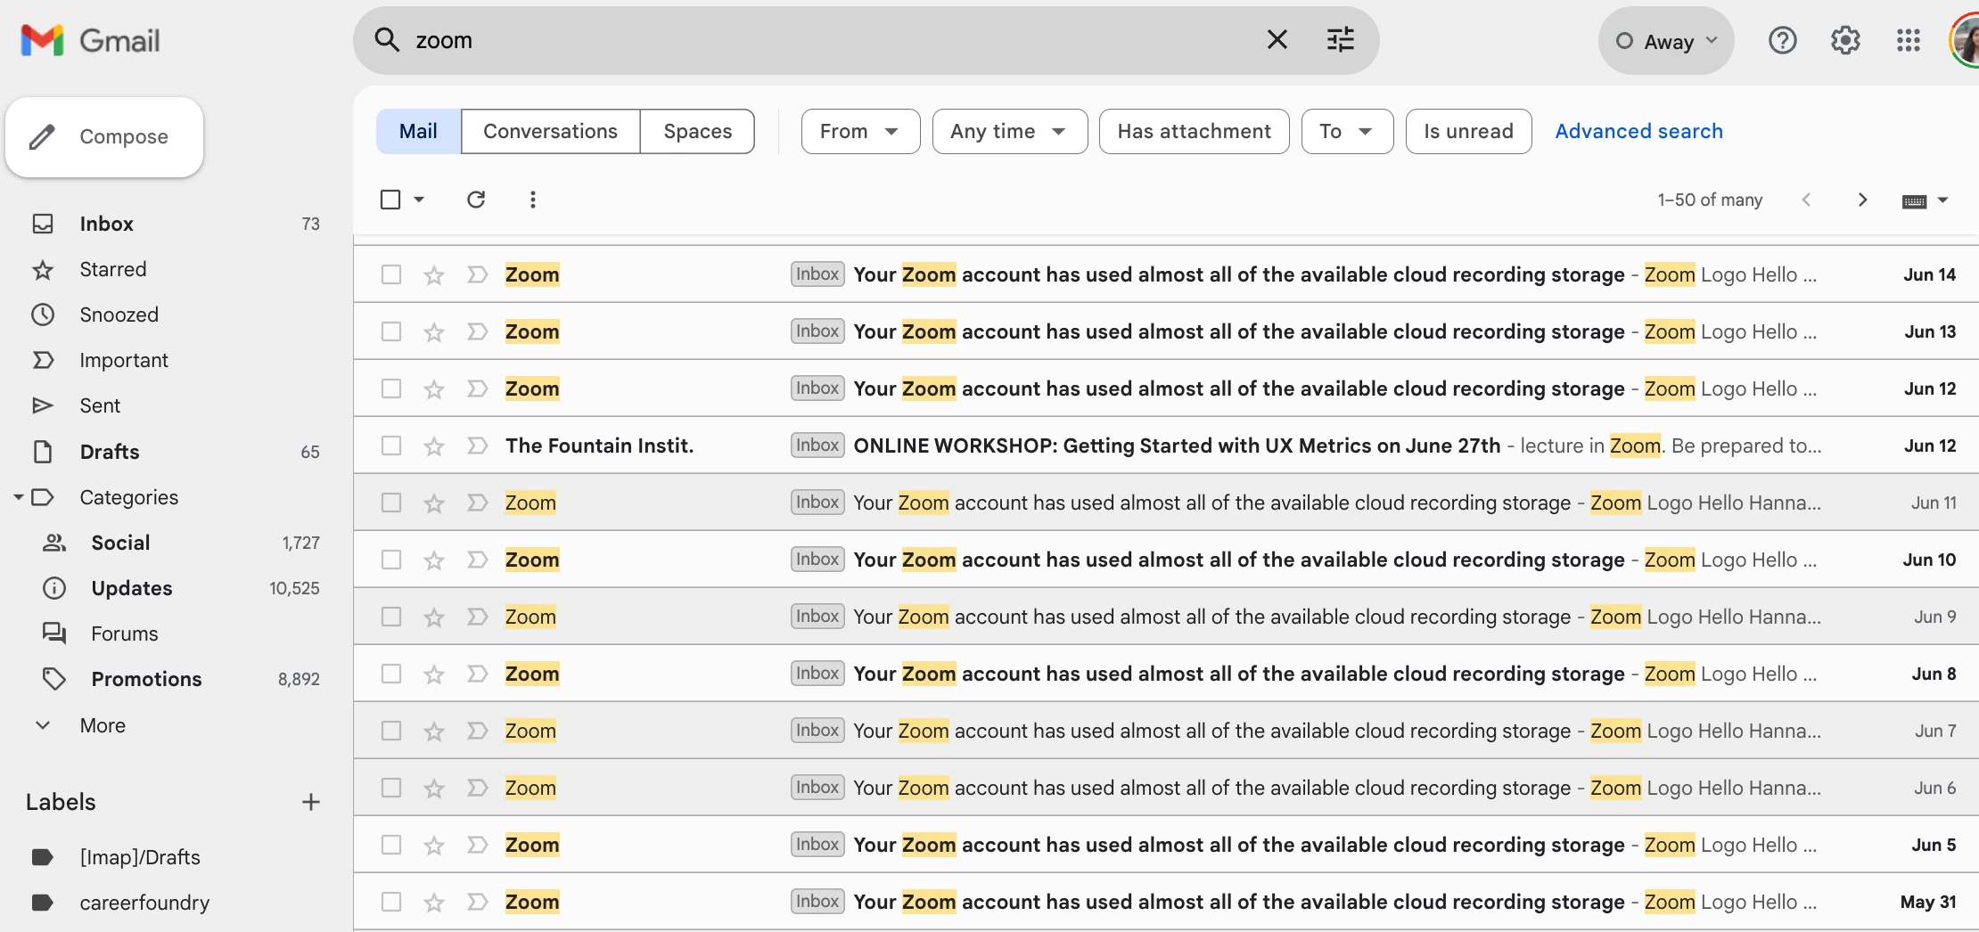Viewport: 1979px width, 932px height.
Task: Click the search magnifier icon
Action: click(x=386, y=39)
